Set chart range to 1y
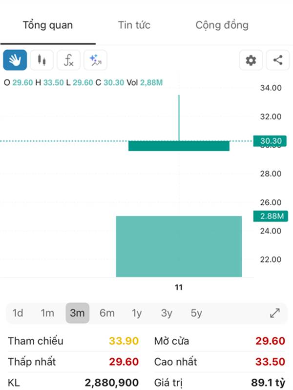The height and width of the screenshot is (390, 293). 137,313
